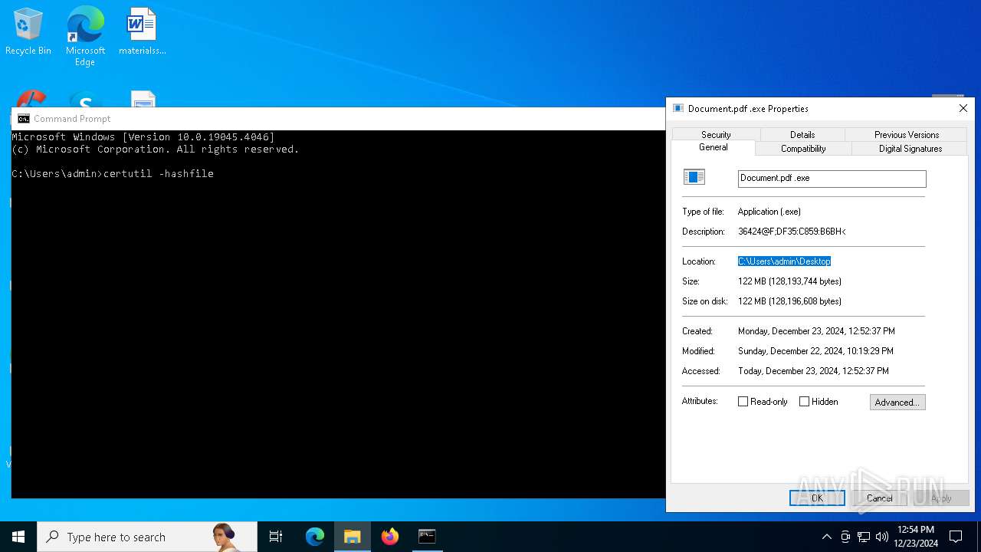The height and width of the screenshot is (552, 981).
Task: Click the Microsoft Windows version line in Command Prompt
Action: pyautogui.click(x=143, y=137)
